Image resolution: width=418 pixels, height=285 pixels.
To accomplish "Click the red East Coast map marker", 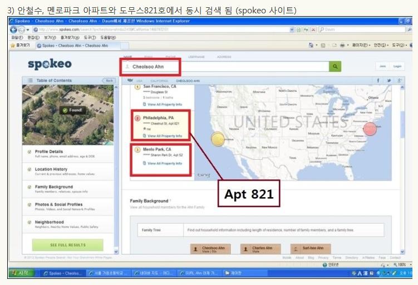I will tap(370, 129).
